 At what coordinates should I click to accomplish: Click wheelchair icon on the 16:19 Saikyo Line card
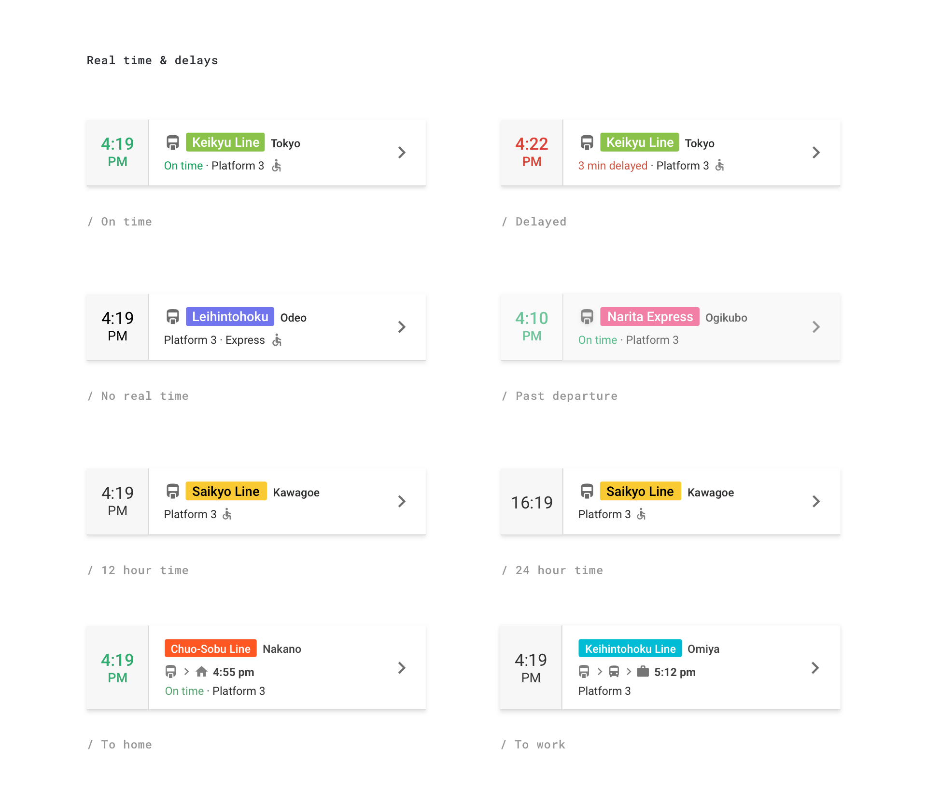click(x=642, y=514)
